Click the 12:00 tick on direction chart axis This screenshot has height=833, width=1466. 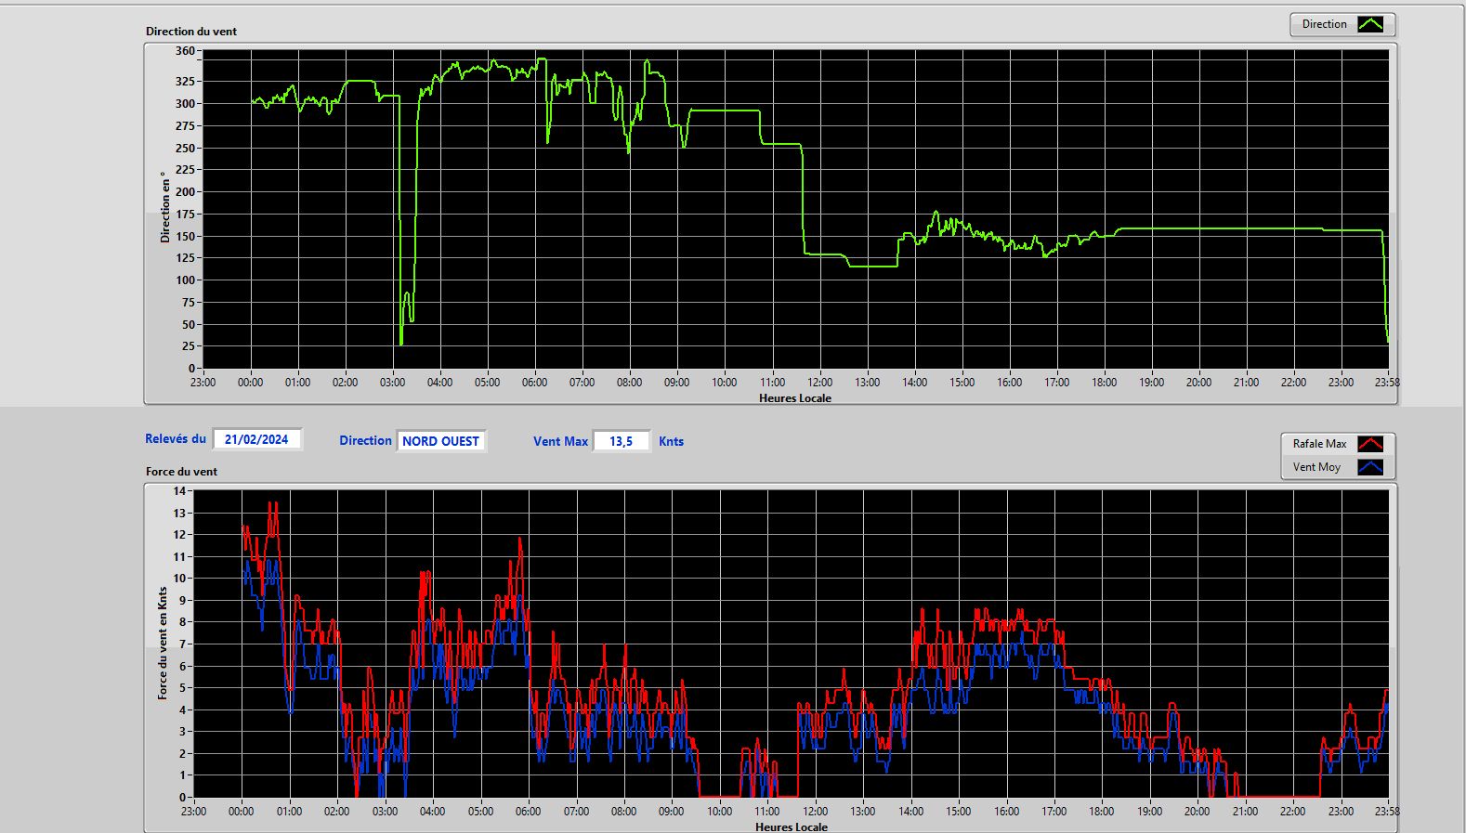click(819, 383)
